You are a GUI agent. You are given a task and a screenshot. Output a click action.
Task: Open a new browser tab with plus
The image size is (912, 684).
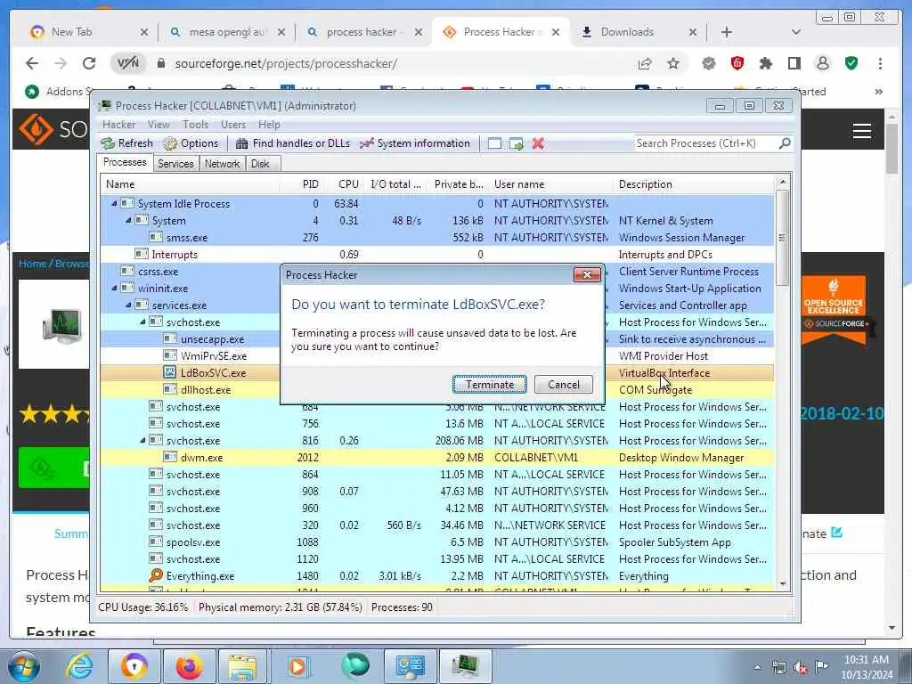[x=727, y=32]
